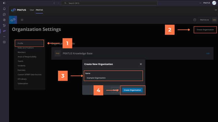Click the PKB organization badge
Screen dimensions: 218x122
(x=58, y=53)
